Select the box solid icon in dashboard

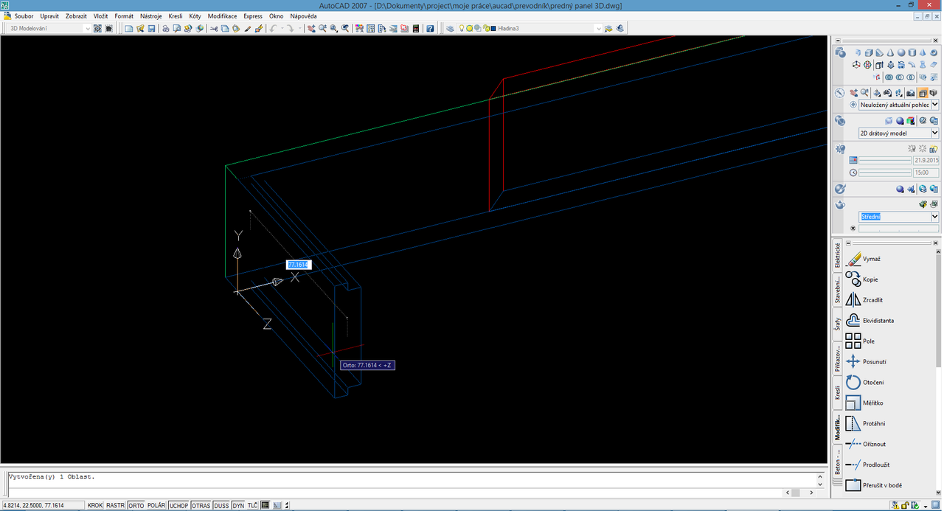point(868,53)
